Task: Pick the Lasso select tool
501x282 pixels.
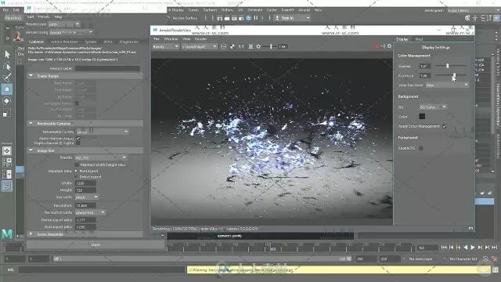Action: [7, 66]
